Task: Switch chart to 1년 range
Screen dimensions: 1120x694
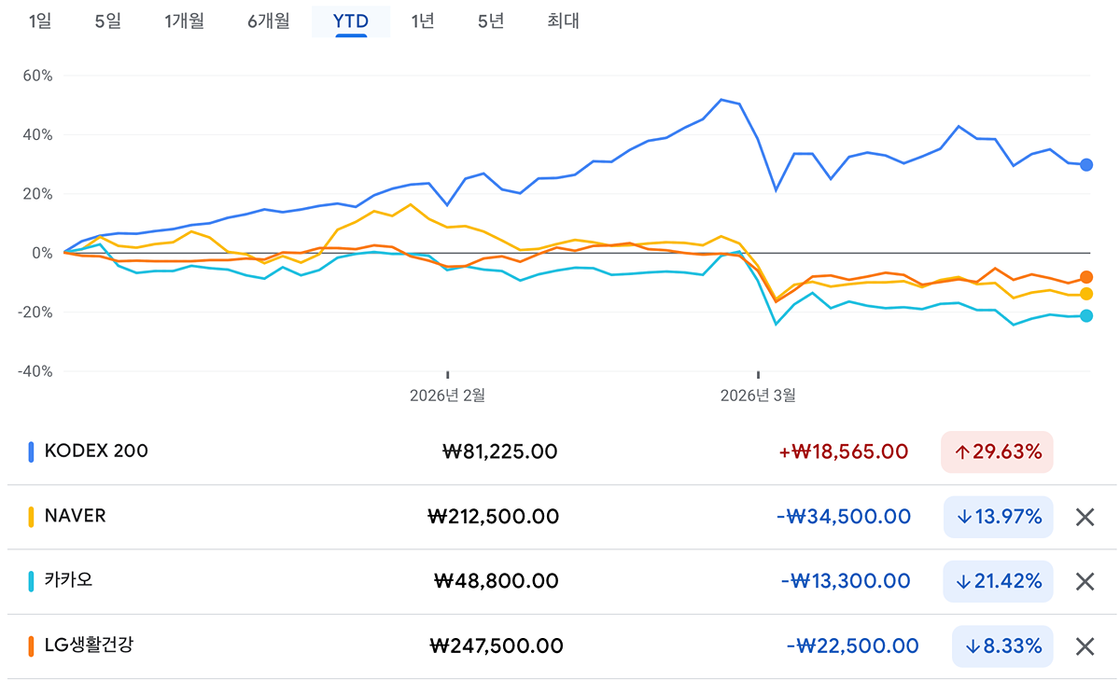Action: [x=423, y=21]
